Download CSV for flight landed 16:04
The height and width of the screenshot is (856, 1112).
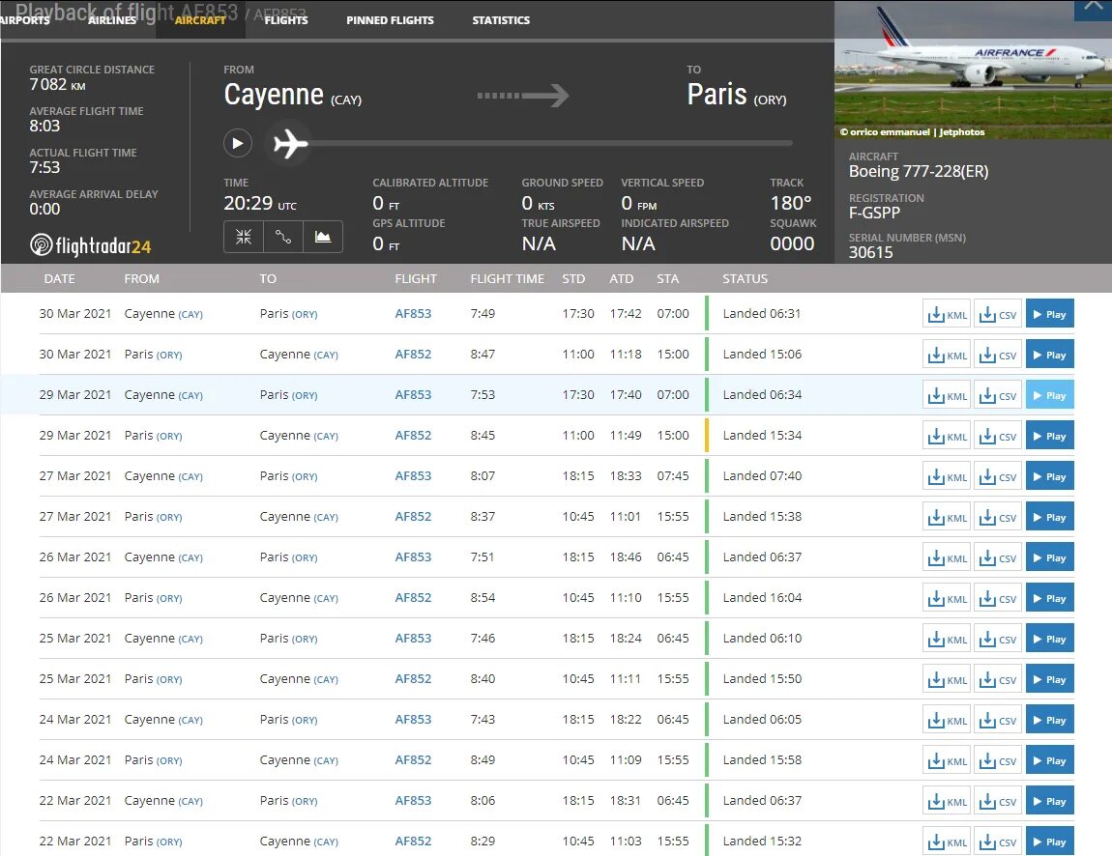(998, 599)
